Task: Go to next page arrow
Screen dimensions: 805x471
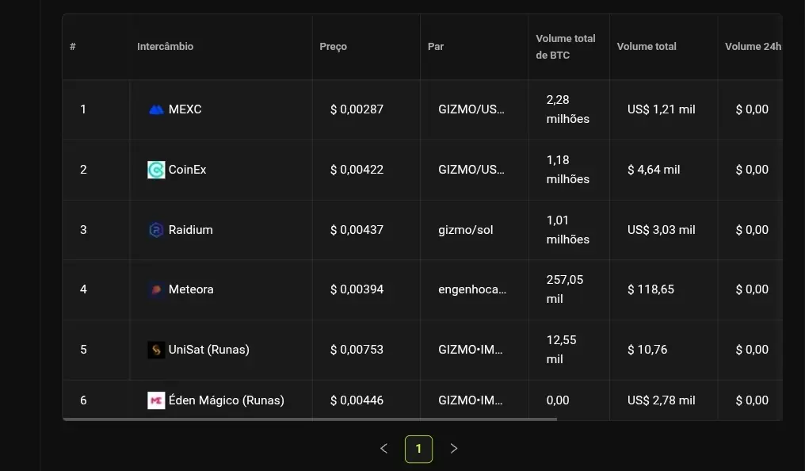Action: coord(454,448)
